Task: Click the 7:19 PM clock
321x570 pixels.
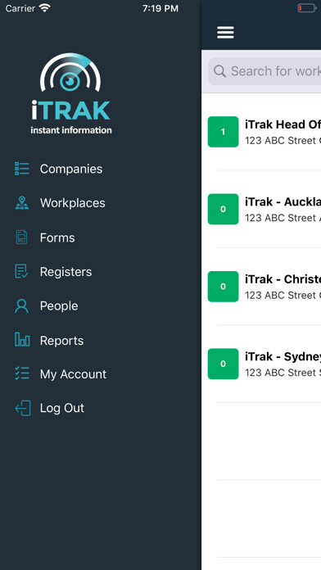Action: click(160, 8)
